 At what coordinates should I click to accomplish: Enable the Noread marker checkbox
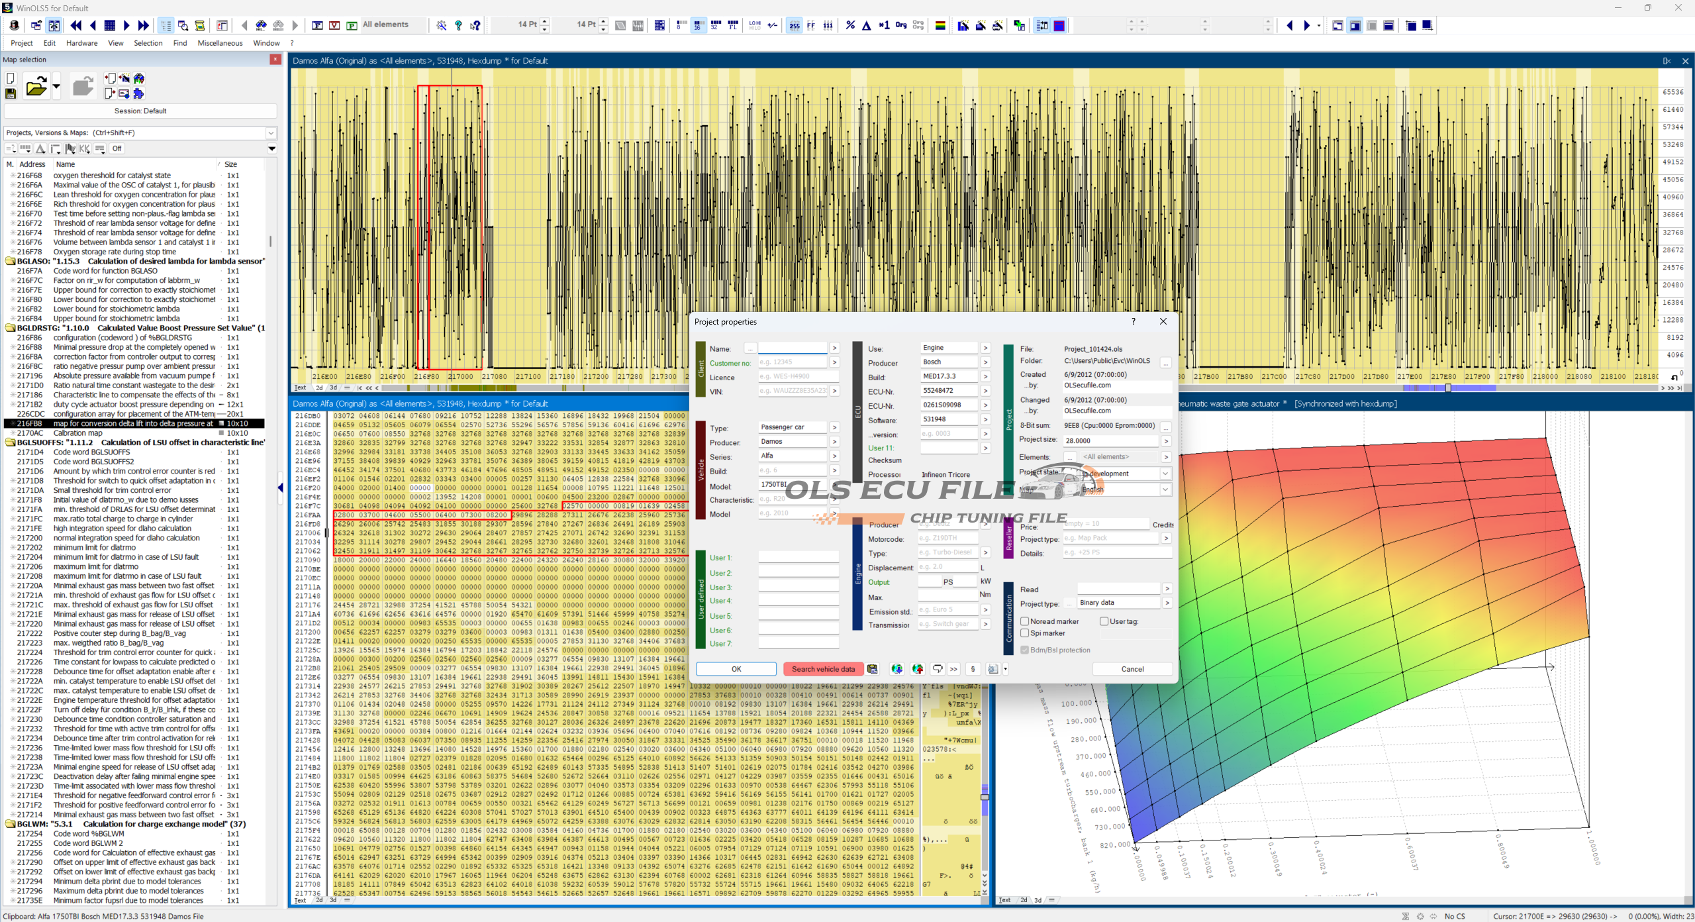(1024, 621)
